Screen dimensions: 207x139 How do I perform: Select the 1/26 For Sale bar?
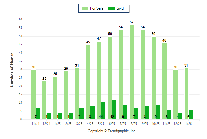(x=186, y=94)
